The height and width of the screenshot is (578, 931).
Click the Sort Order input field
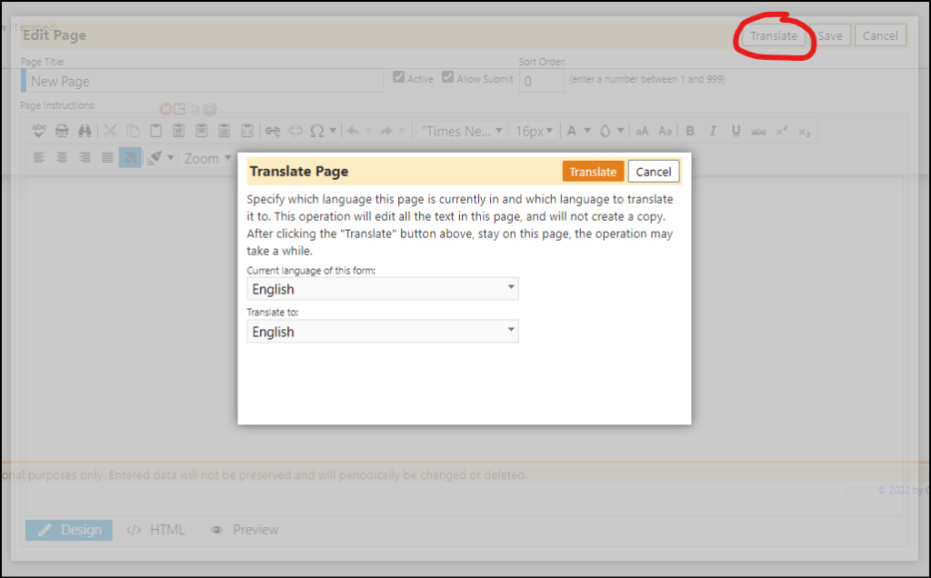click(542, 81)
